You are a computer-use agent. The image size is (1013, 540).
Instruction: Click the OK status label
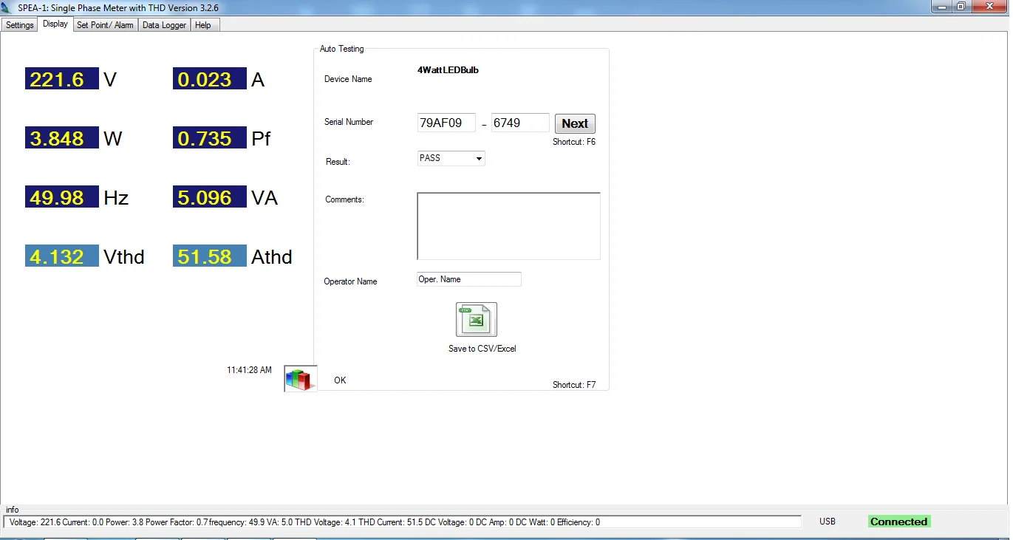339,380
